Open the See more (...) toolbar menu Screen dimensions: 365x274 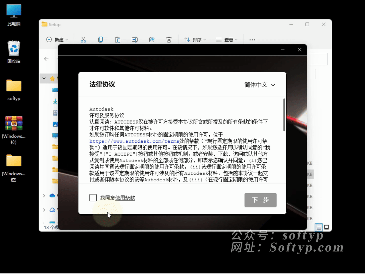(252, 39)
